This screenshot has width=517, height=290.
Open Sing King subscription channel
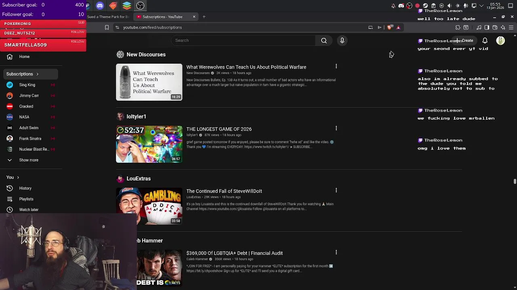click(x=27, y=85)
